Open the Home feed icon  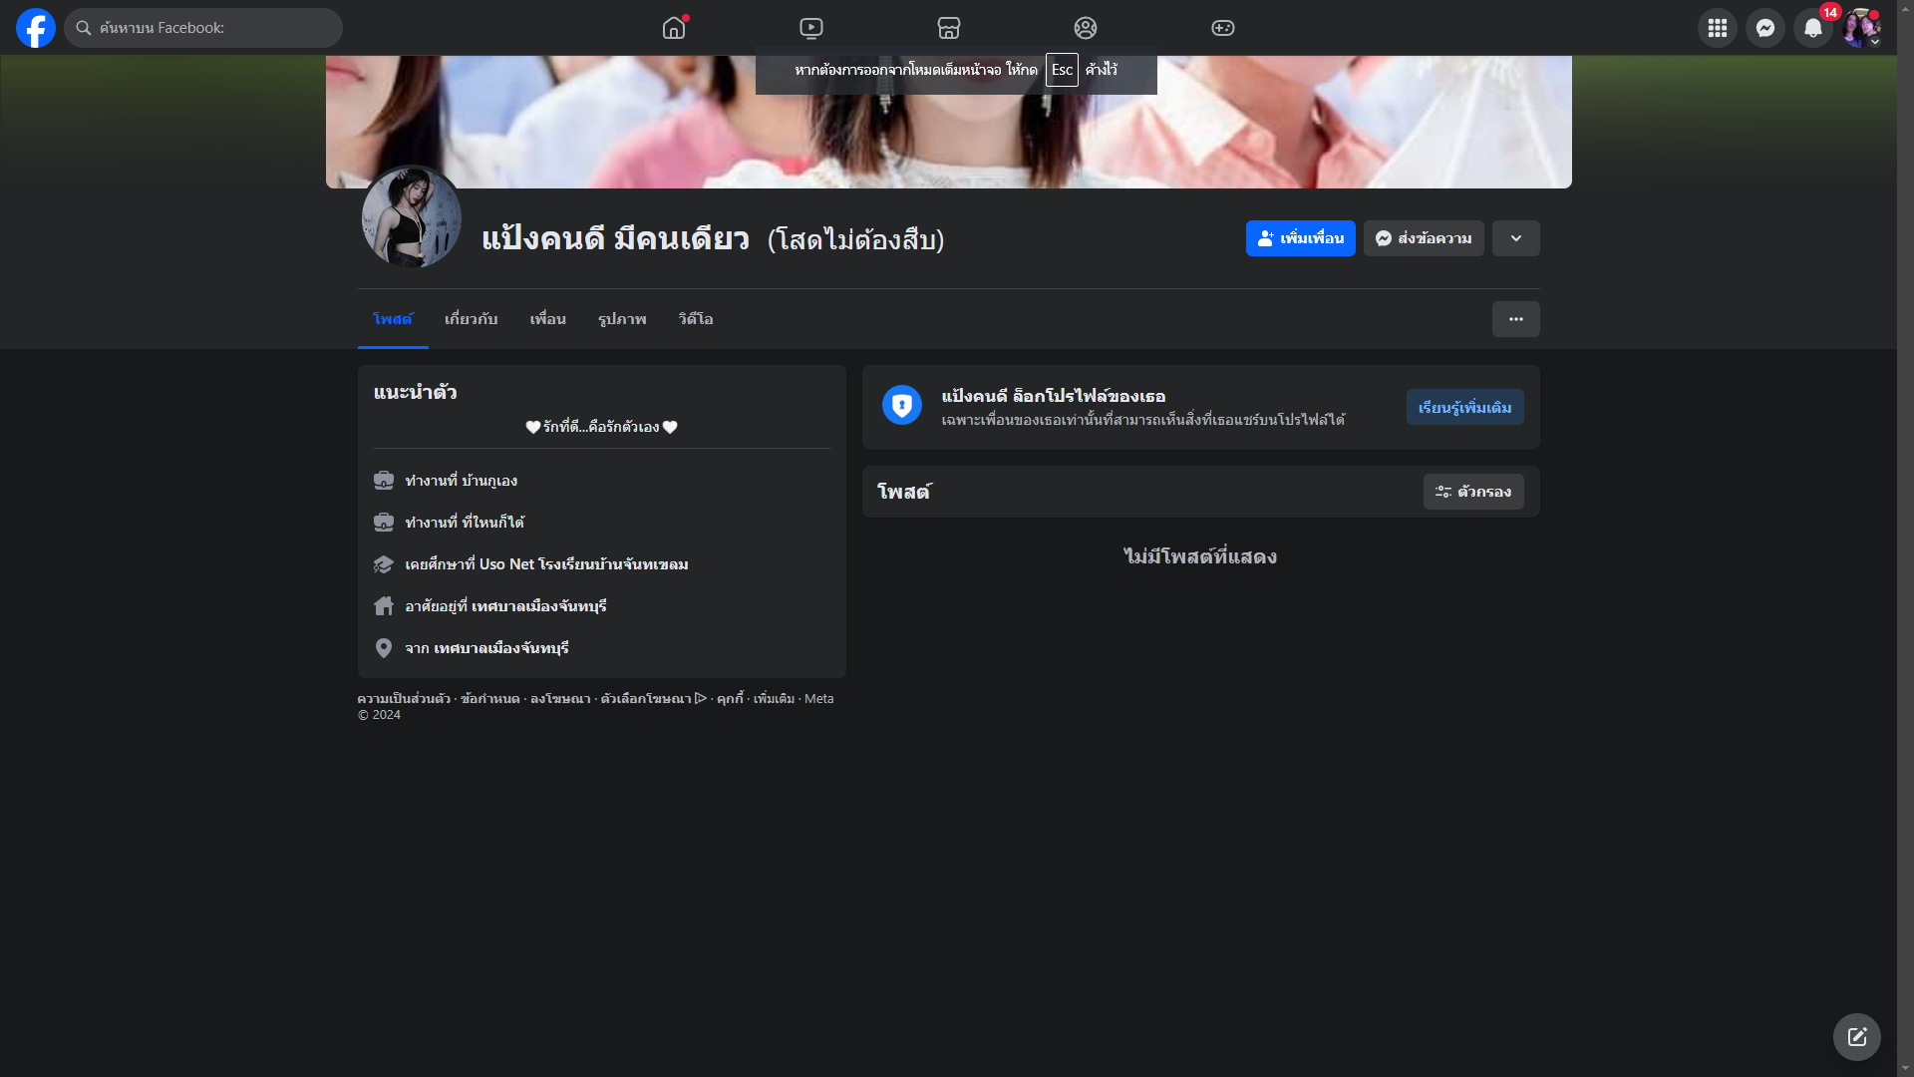pos(674,28)
